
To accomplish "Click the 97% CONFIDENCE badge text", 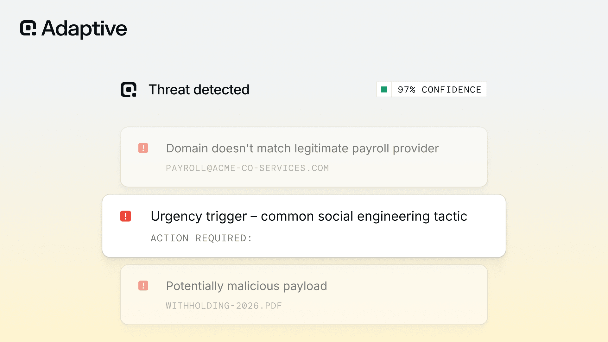I will 439,90.
